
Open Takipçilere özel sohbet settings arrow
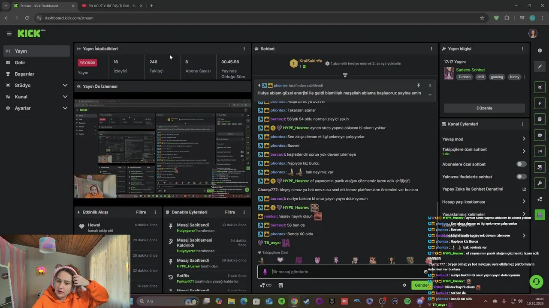pos(524,151)
